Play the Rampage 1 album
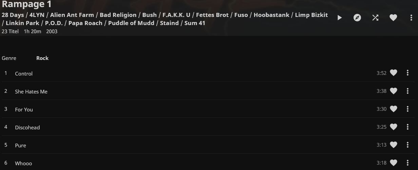This screenshot has width=418, height=170. click(340, 18)
